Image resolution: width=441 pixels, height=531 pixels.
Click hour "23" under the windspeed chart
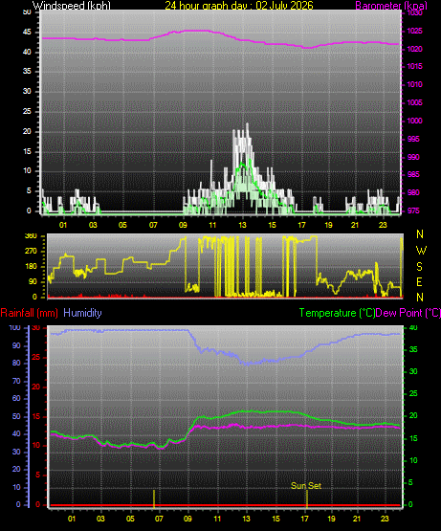383,225
